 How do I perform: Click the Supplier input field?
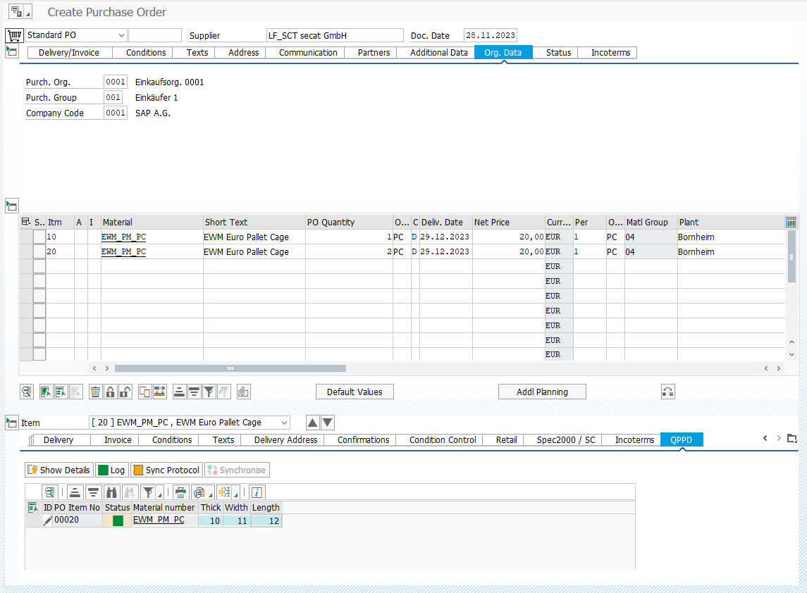[334, 35]
